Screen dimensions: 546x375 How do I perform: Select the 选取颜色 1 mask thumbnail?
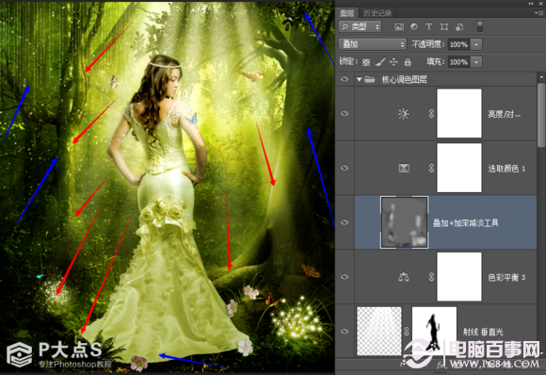(x=459, y=168)
